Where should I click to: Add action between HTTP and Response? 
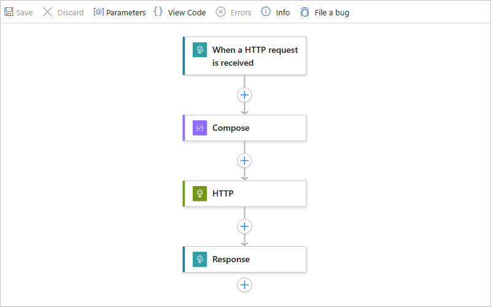(245, 227)
